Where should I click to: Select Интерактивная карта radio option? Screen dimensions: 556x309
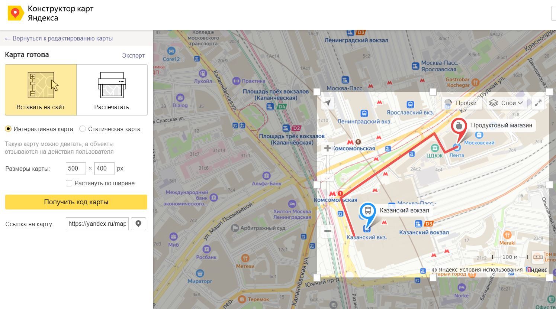[8, 129]
